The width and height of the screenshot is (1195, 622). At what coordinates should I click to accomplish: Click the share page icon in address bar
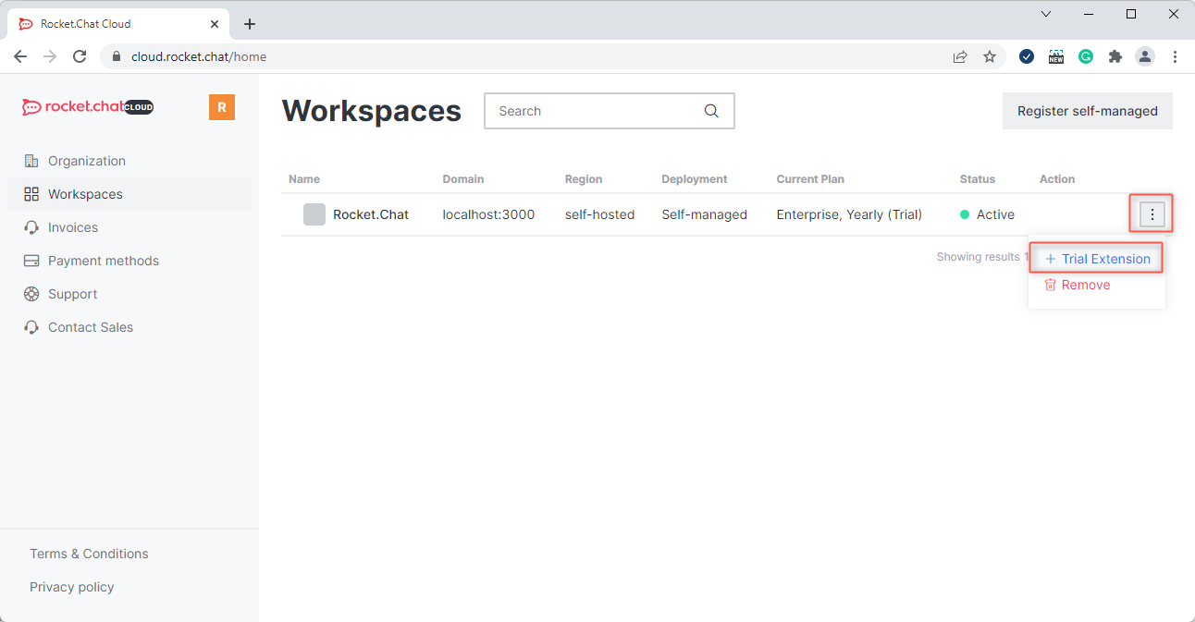960,56
